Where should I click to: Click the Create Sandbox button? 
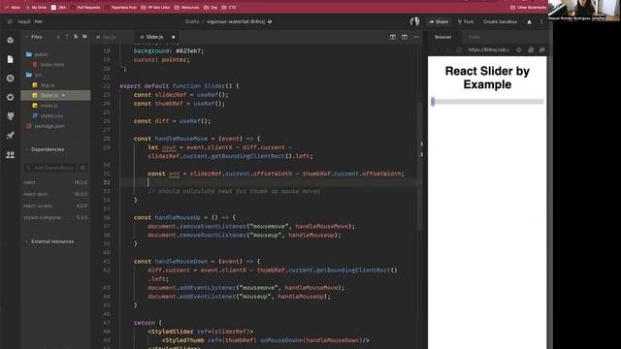click(x=501, y=21)
